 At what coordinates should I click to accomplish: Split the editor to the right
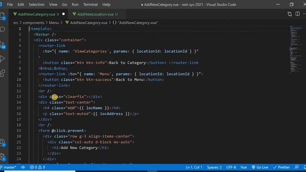(x=297, y=14)
